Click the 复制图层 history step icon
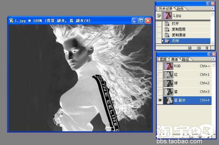 click(x=167, y=29)
